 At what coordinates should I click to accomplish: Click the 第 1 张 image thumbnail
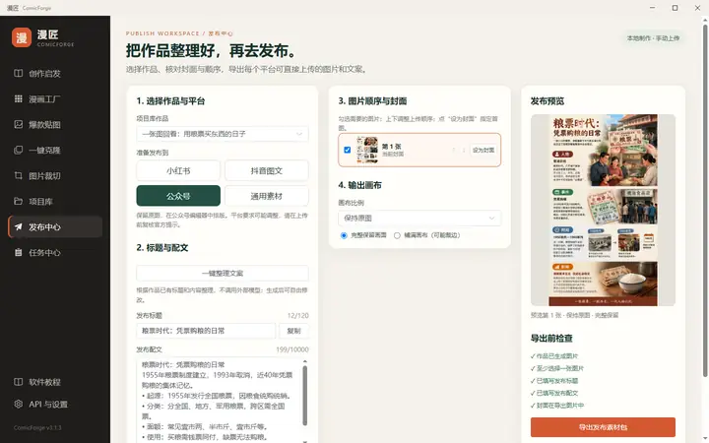(x=366, y=150)
